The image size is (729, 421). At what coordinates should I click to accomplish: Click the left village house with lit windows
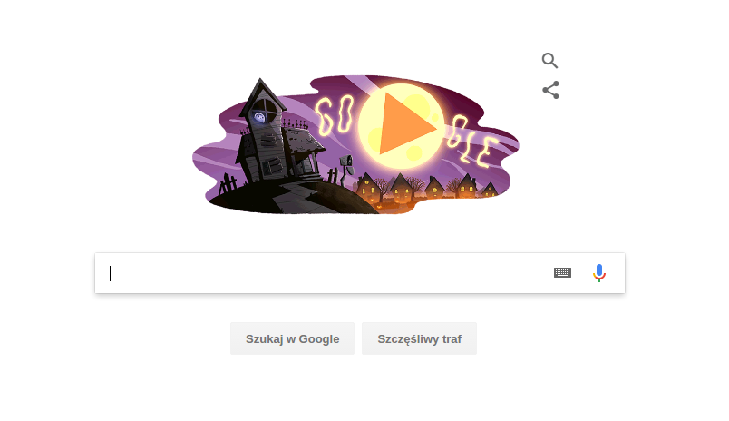369,187
